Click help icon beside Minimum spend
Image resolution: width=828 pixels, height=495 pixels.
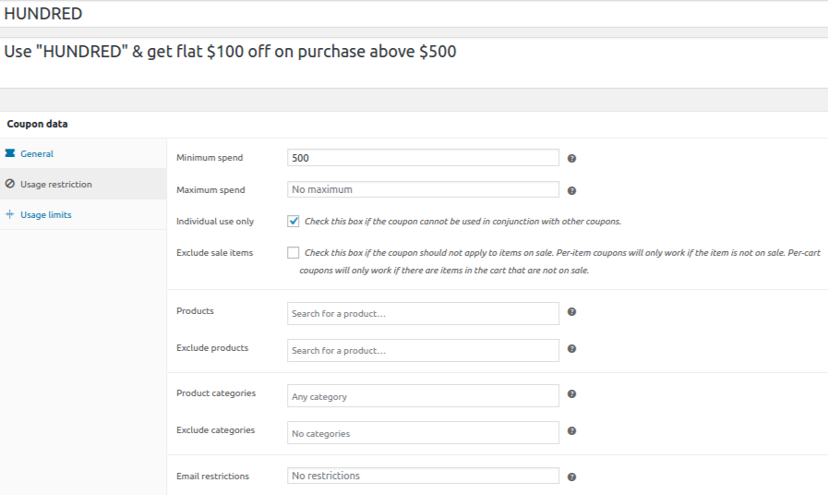pos(572,159)
